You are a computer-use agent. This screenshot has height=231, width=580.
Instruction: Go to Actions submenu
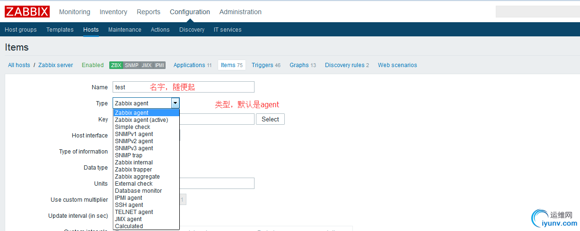pos(160,29)
